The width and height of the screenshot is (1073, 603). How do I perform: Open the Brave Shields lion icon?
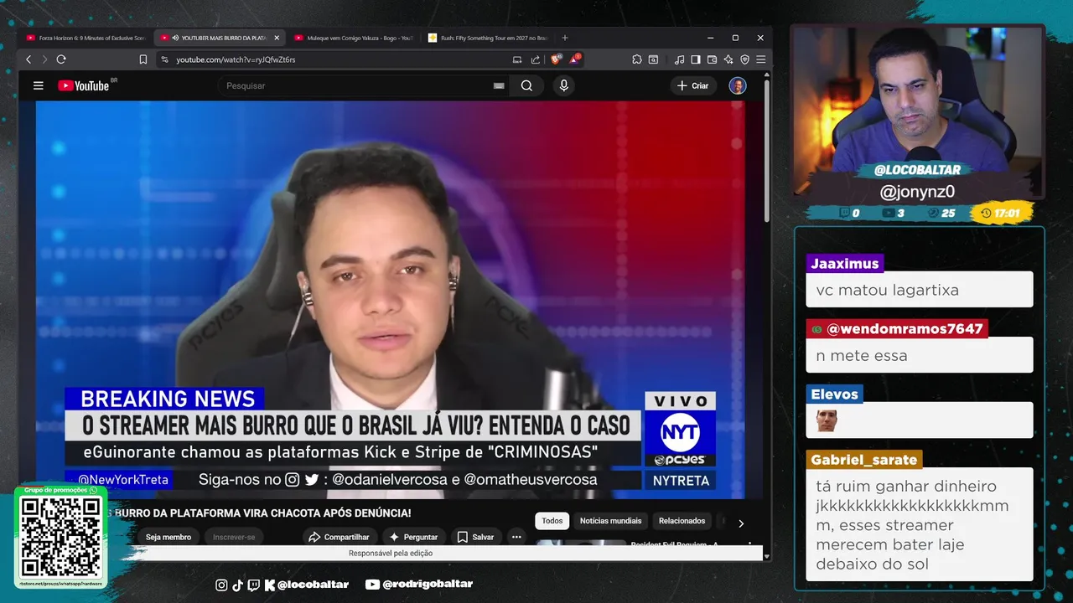pos(556,59)
